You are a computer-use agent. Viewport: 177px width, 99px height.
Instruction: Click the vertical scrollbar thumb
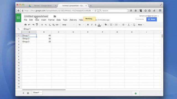[x=162, y=36]
